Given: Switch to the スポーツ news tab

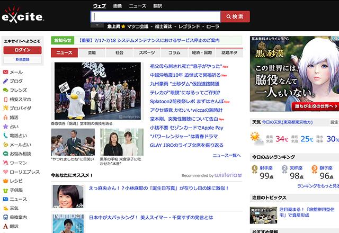Looking at the screenshot, I should [147, 52].
